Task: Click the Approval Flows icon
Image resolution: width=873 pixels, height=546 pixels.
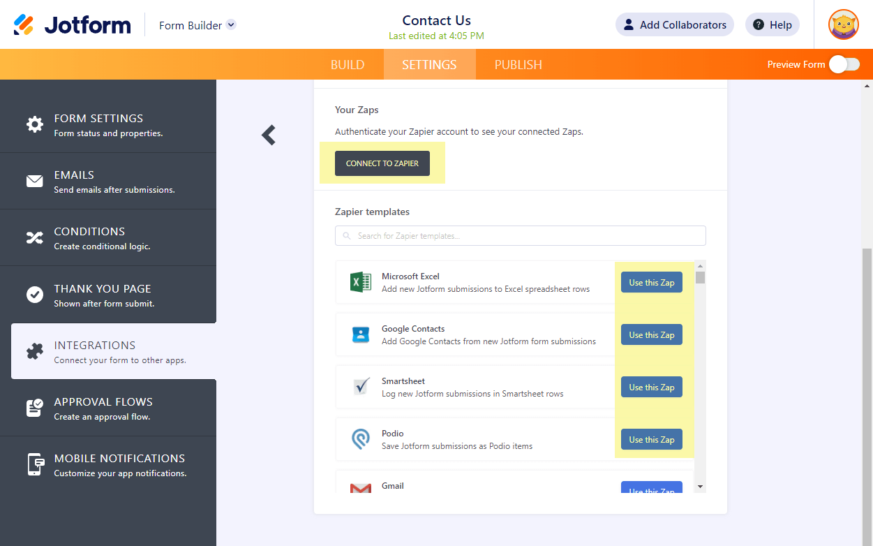Action: pos(34,408)
